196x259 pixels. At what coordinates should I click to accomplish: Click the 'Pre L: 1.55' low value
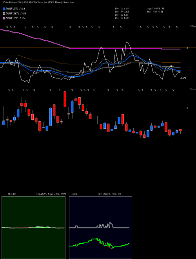click(122, 15)
